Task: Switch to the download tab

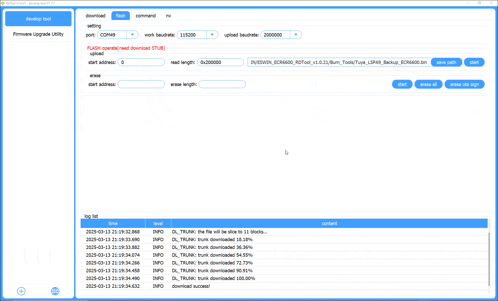Action: coord(95,16)
